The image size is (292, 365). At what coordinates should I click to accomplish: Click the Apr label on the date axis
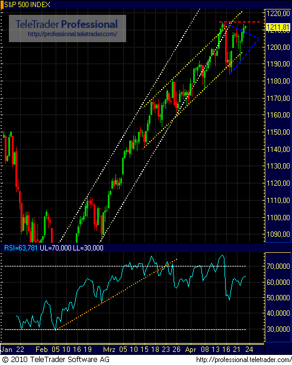click(x=191, y=350)
